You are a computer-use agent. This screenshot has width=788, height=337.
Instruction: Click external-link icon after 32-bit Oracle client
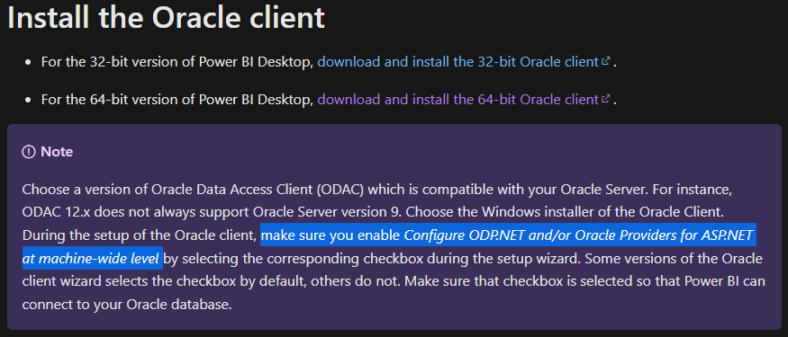(605, 61)
